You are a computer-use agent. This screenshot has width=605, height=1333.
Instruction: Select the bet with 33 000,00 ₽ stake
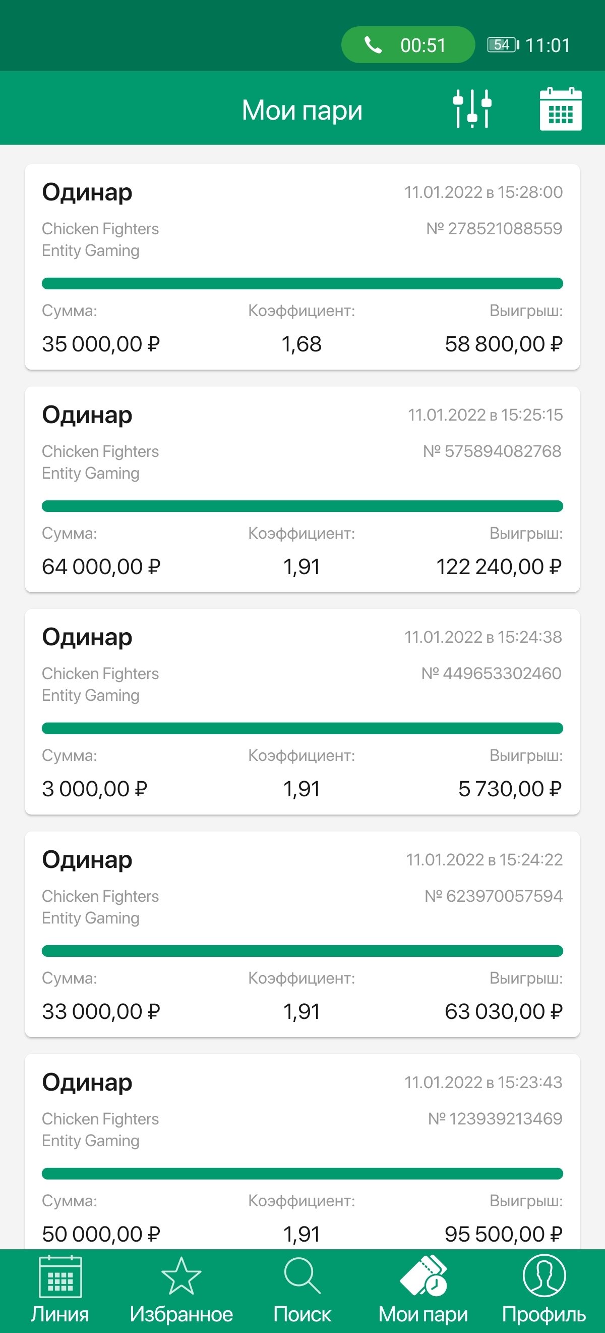[x=101, y=1011]
